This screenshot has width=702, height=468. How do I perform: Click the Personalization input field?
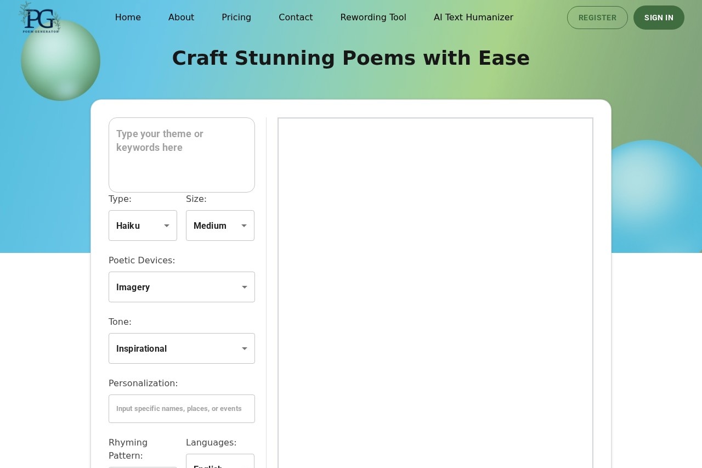(x=182, y=409)
